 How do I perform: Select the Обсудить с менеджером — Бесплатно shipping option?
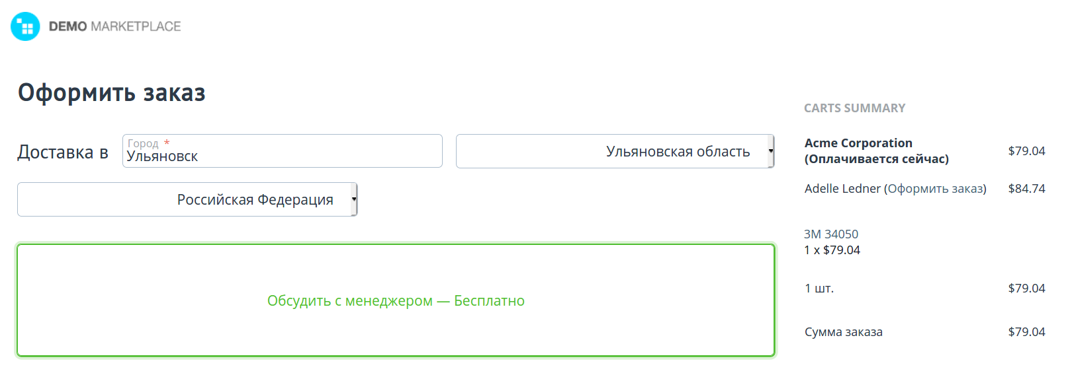396,300
